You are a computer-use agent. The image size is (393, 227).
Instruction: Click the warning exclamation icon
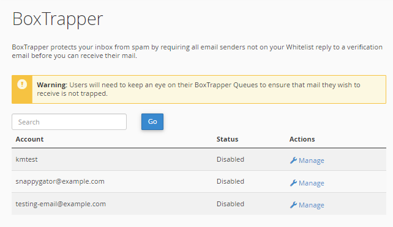[x=22, y=84]
